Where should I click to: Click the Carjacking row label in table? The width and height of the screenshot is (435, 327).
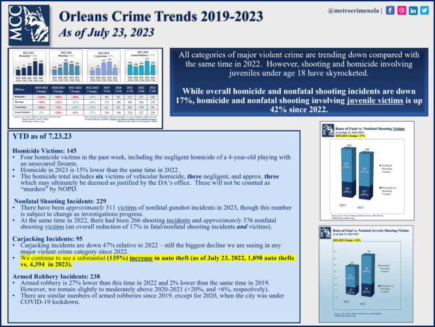point(20,106)
